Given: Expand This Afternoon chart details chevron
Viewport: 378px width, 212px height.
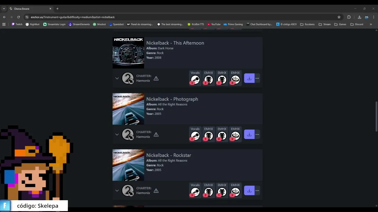Looking at the screenshot, I should (117, 78).
